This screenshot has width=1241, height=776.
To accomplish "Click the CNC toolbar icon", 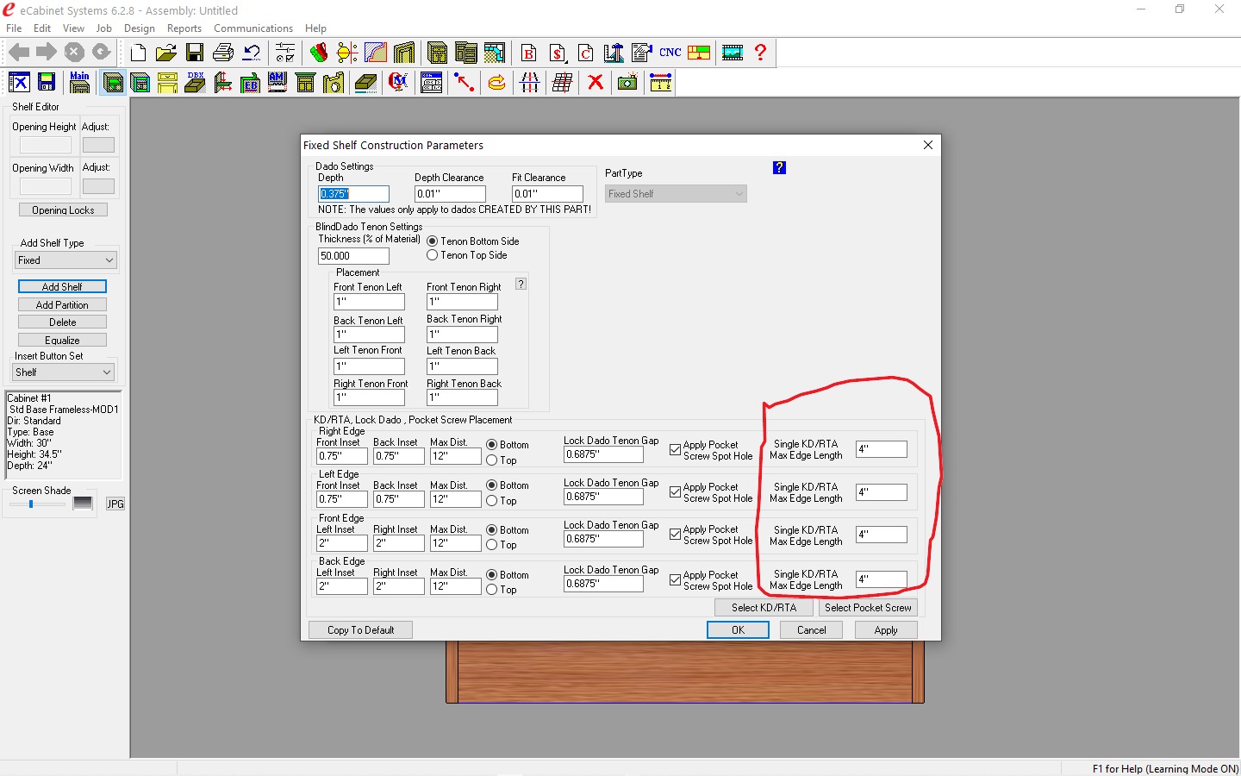I will (x=670, y=53).
